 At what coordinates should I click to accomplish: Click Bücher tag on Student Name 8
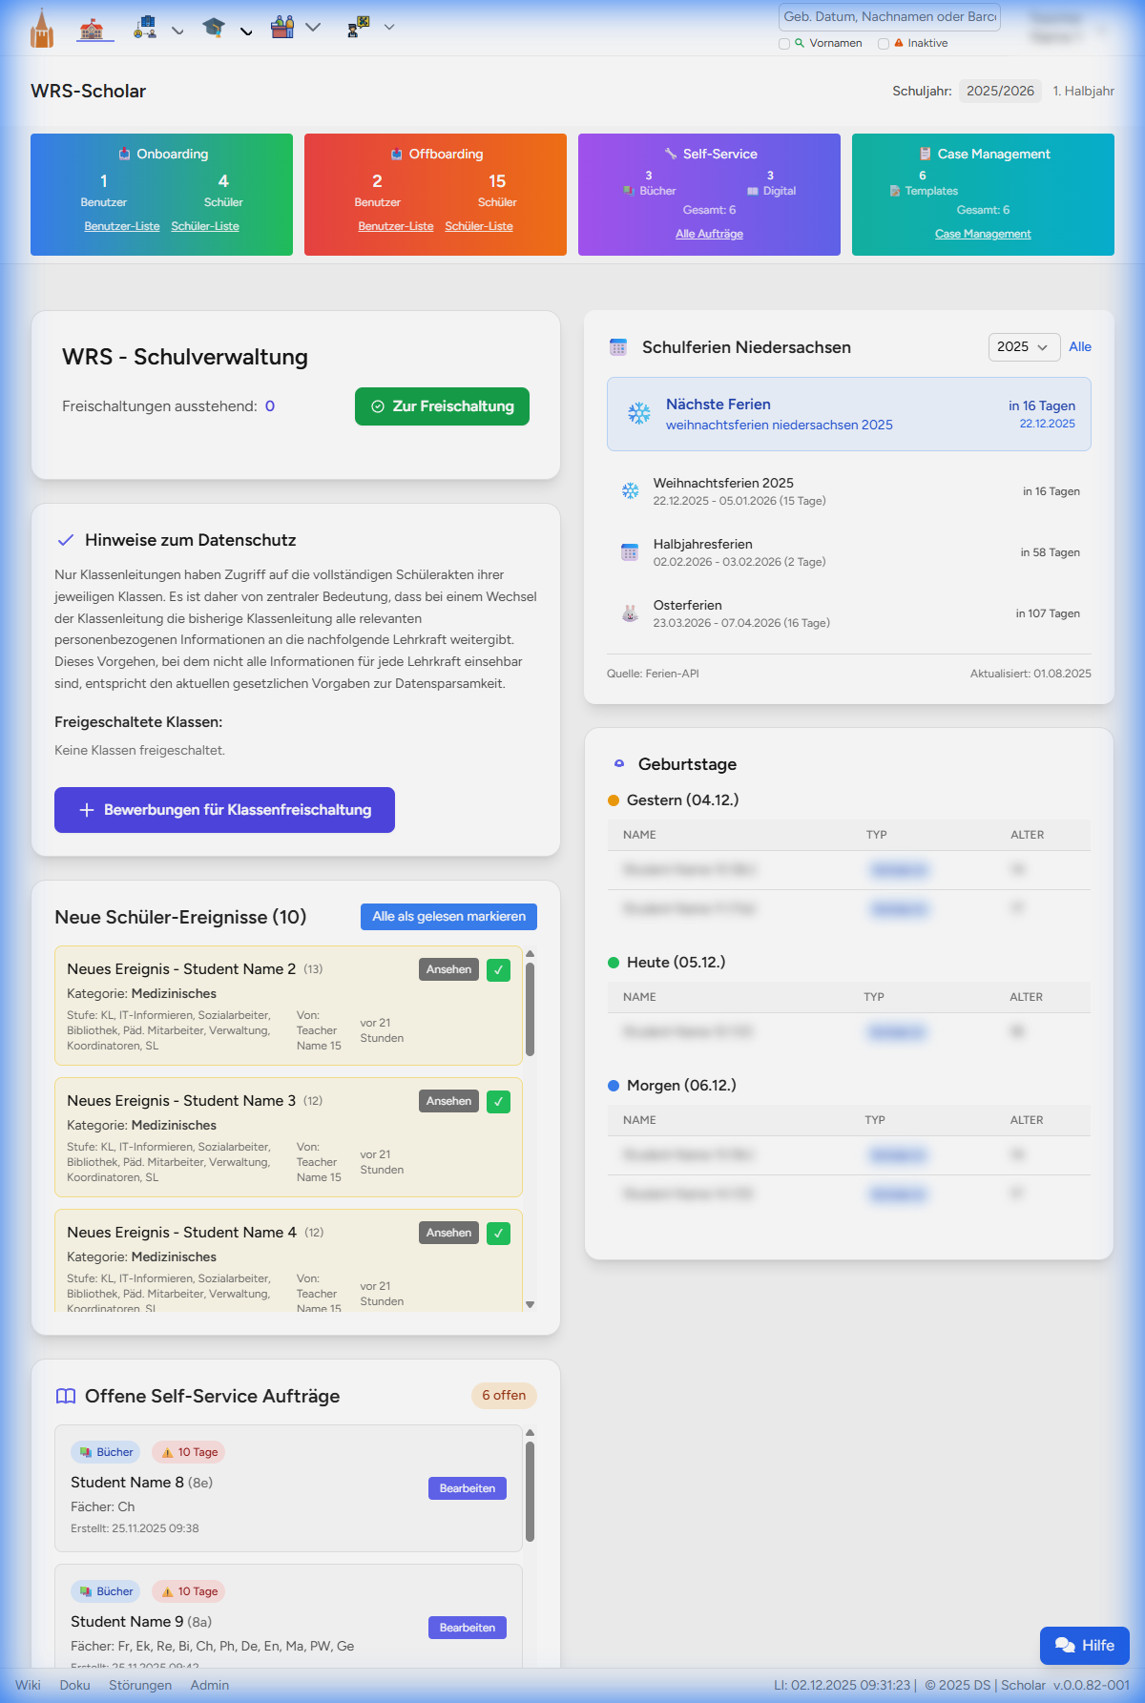pyautogui.click(x=105, y=1452)
